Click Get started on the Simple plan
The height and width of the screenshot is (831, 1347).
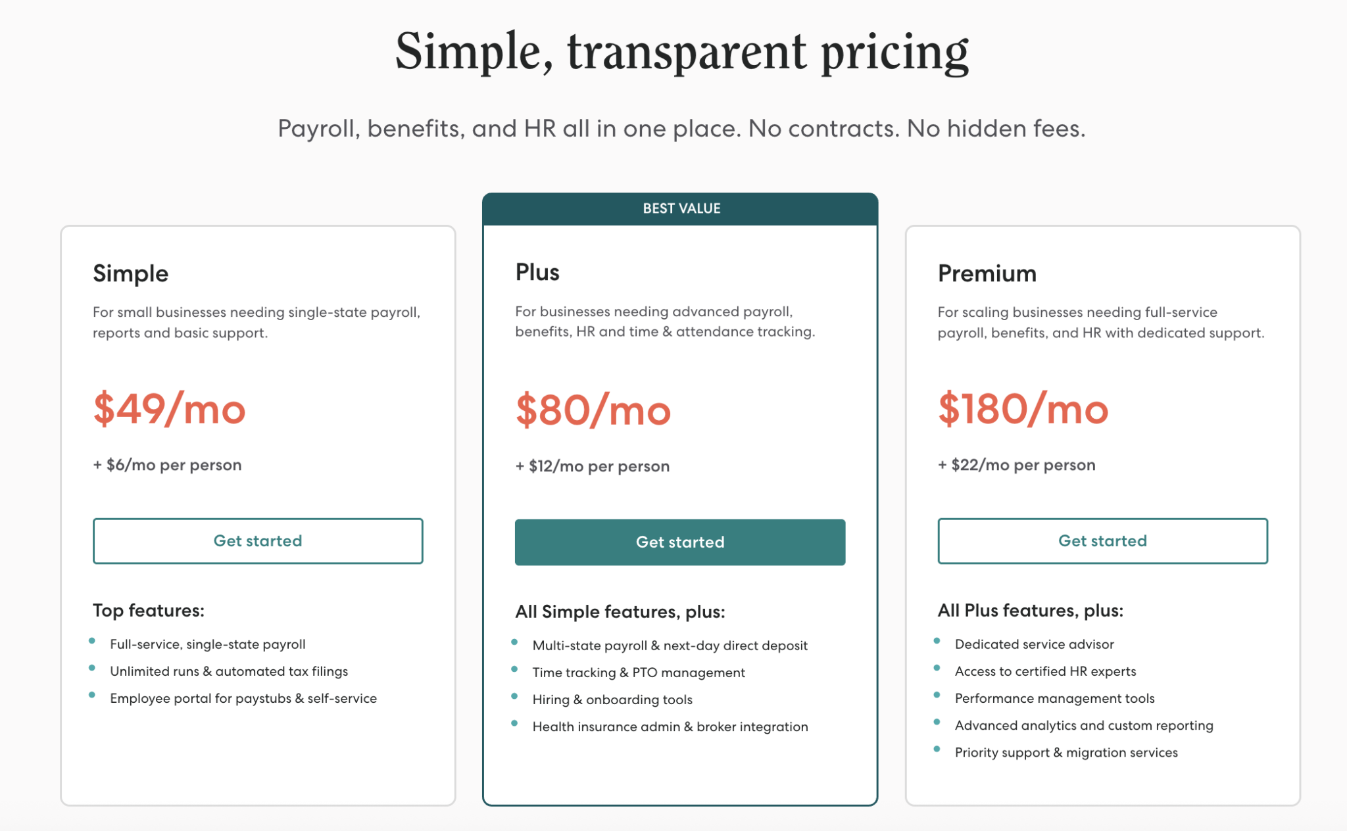(258, 541)
